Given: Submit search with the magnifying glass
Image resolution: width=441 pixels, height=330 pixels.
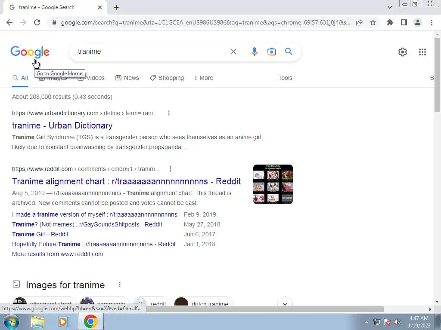Looking at the screenshot, I should 289,52.
